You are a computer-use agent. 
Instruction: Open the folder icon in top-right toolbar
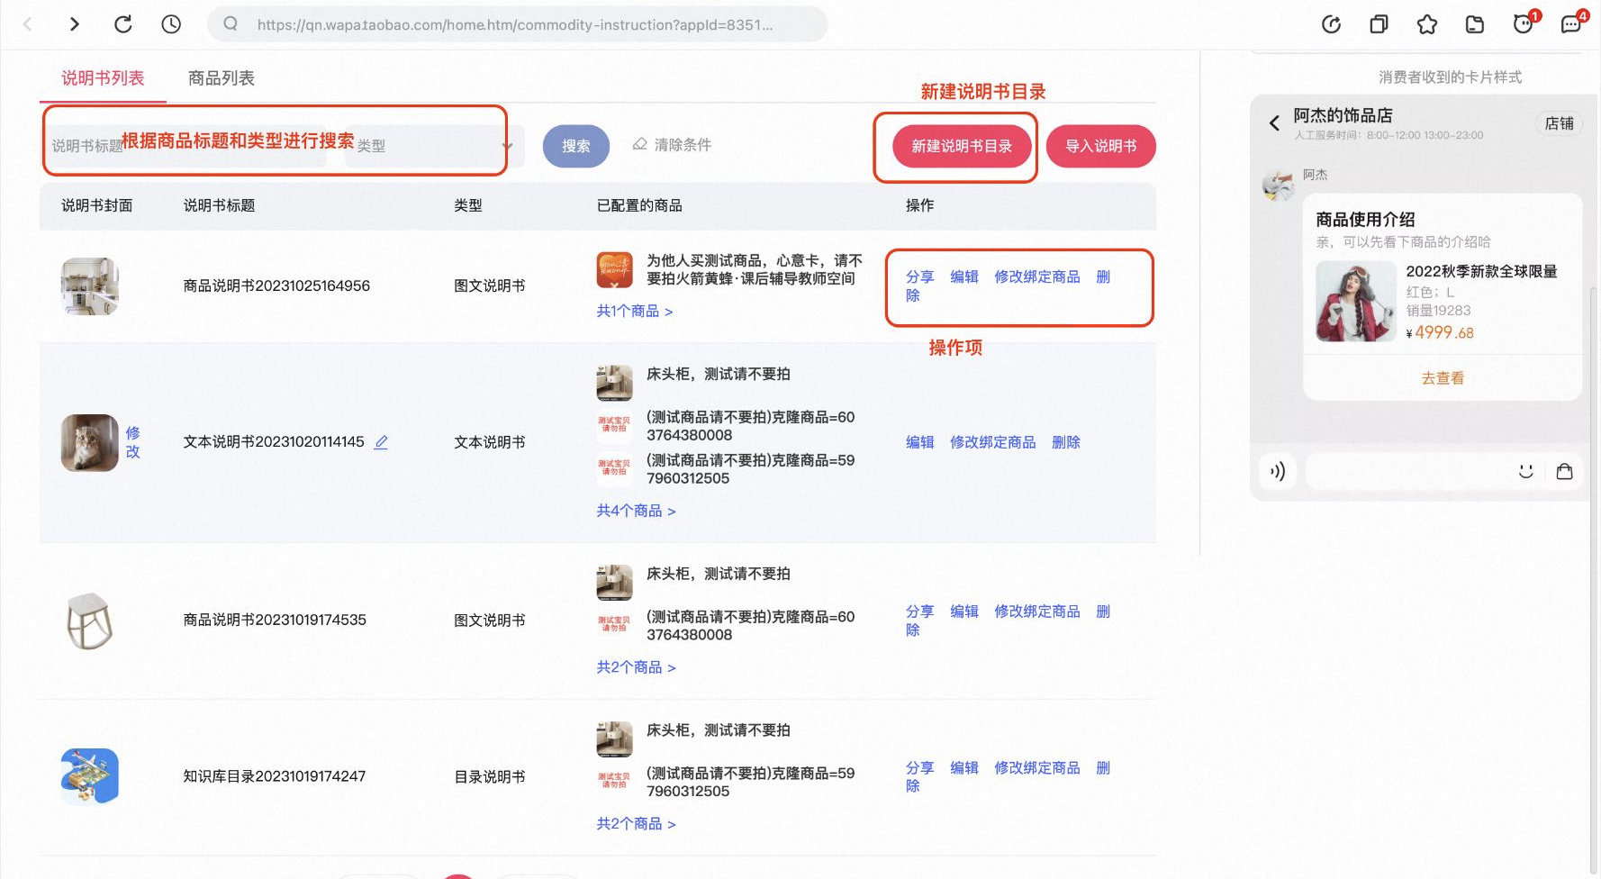1475,24
